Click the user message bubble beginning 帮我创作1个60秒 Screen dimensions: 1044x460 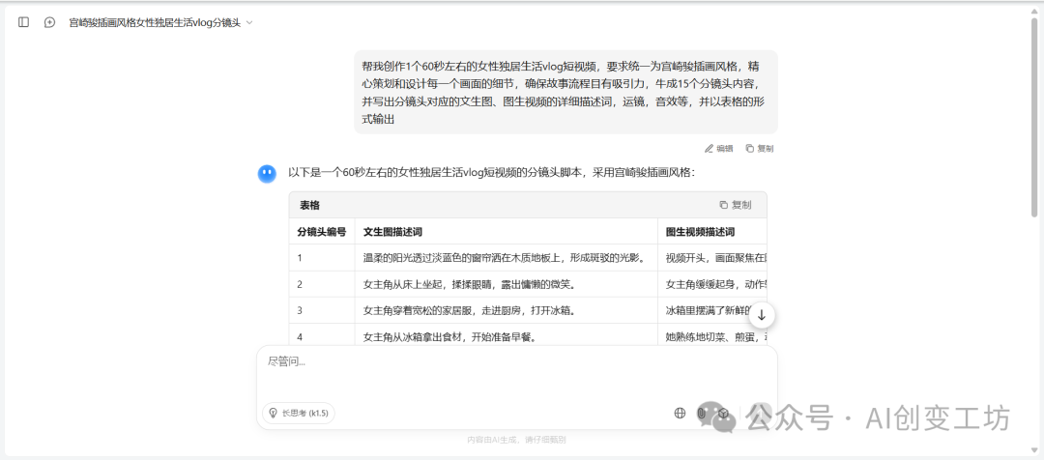pyautogui.click(x=565, y=93)
